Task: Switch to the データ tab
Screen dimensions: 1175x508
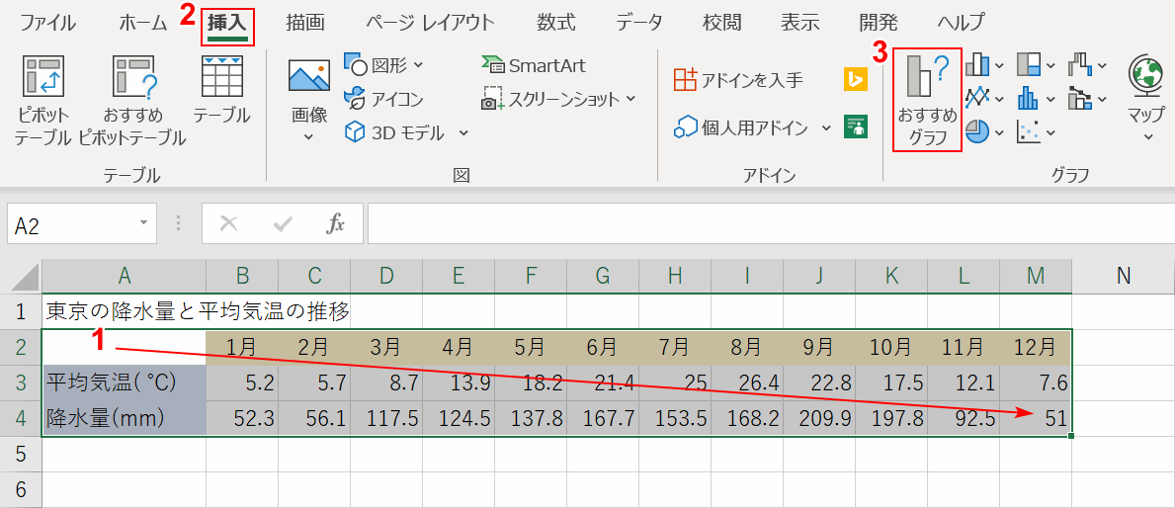Action: point(639,23)
